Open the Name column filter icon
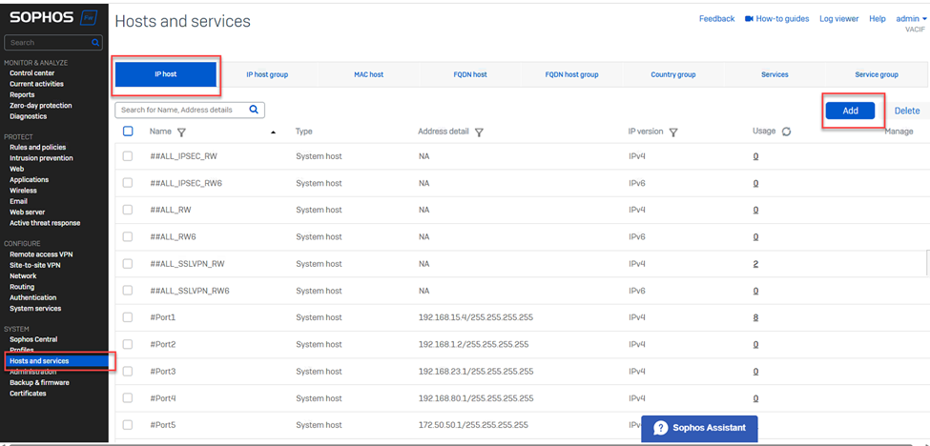This screenshot has width=930, height=446. tap(181, 132)
